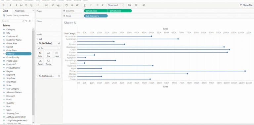
Task: Click the Pause Auto Updates icon
Action: coord(31,5)
